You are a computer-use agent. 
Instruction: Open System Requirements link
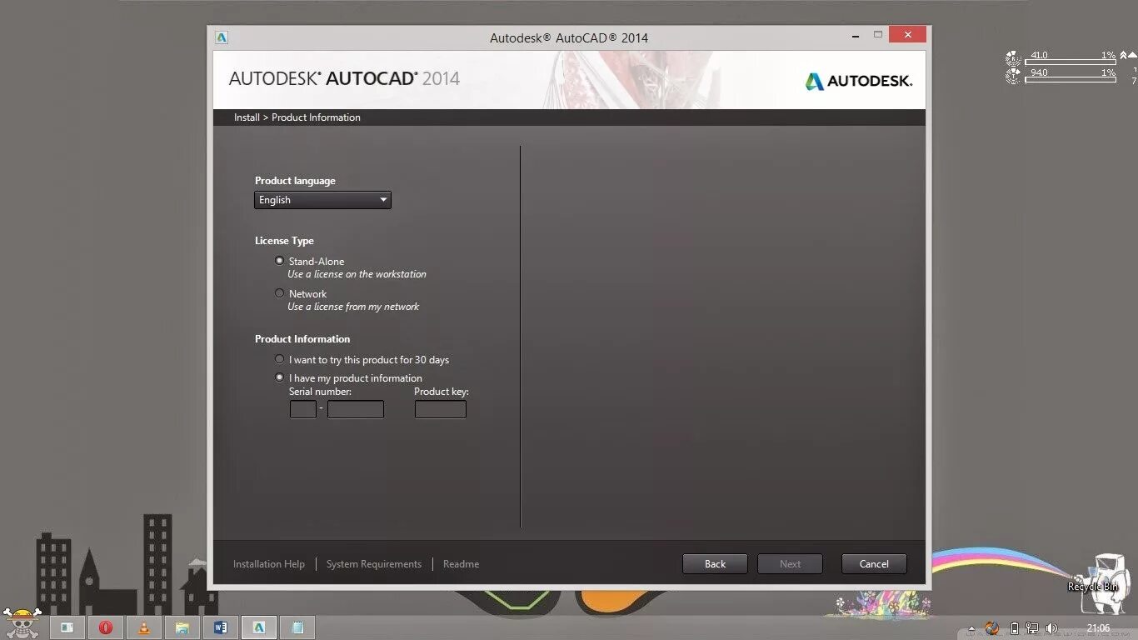374,564
